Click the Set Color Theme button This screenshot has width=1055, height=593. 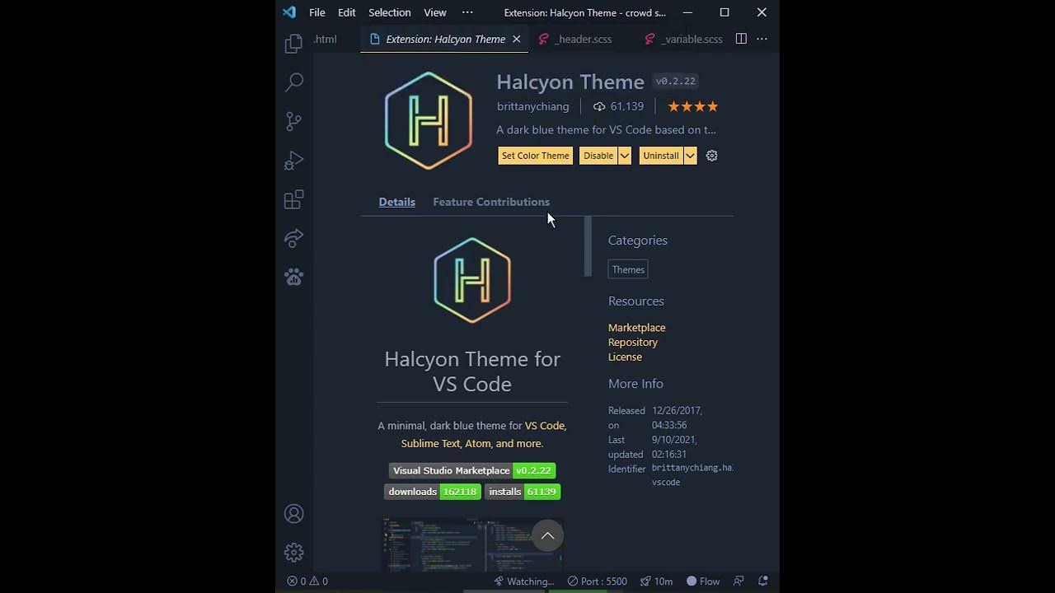click(536, 156)
